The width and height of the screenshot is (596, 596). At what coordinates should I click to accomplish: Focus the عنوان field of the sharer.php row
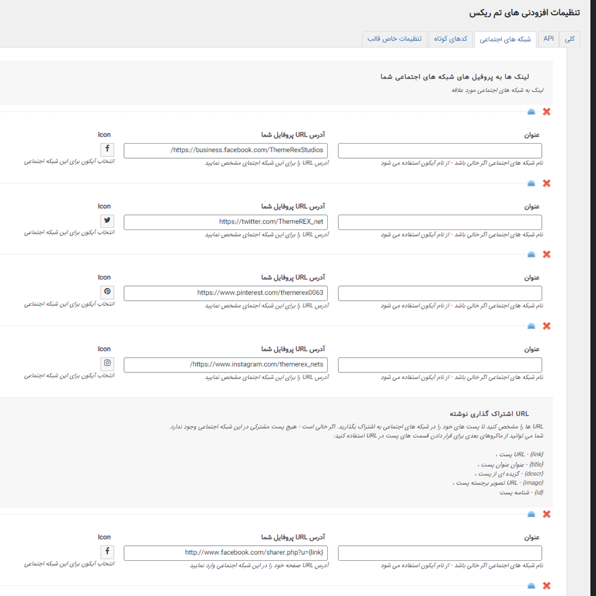(x=440, y=553)
